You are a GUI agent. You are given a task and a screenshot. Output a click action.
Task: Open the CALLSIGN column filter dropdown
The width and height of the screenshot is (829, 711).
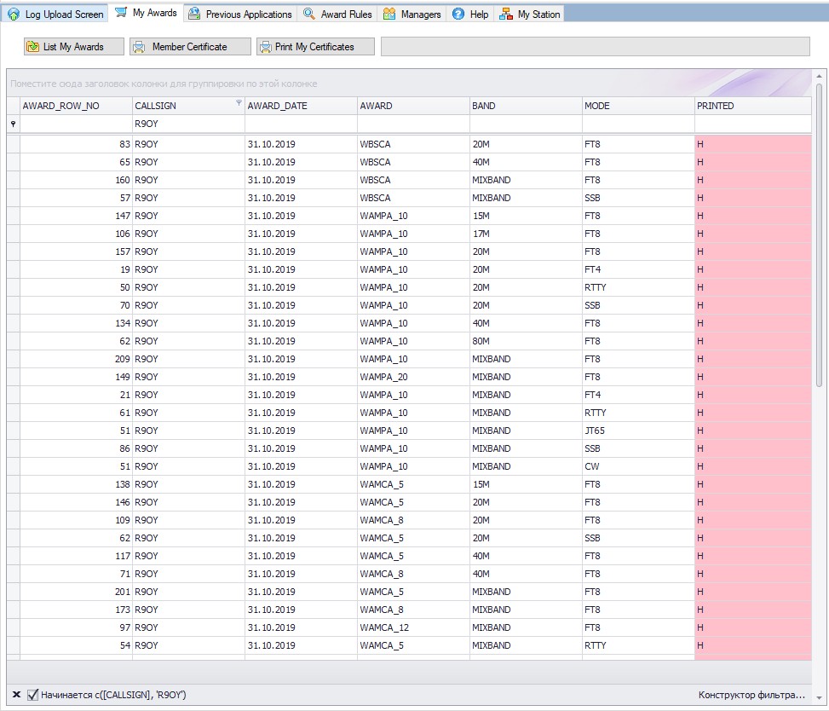coord(238,103)
